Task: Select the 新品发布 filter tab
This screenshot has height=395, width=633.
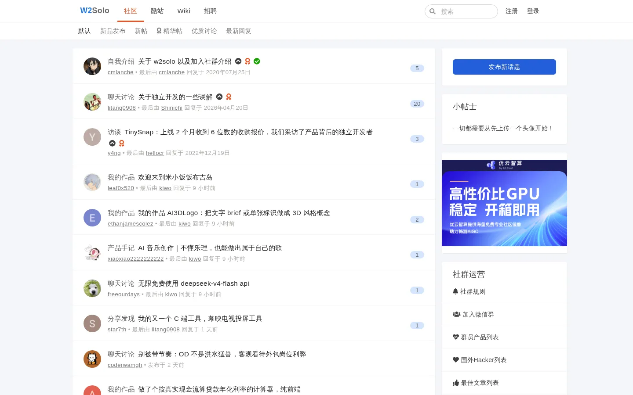Action: [113, 31]
